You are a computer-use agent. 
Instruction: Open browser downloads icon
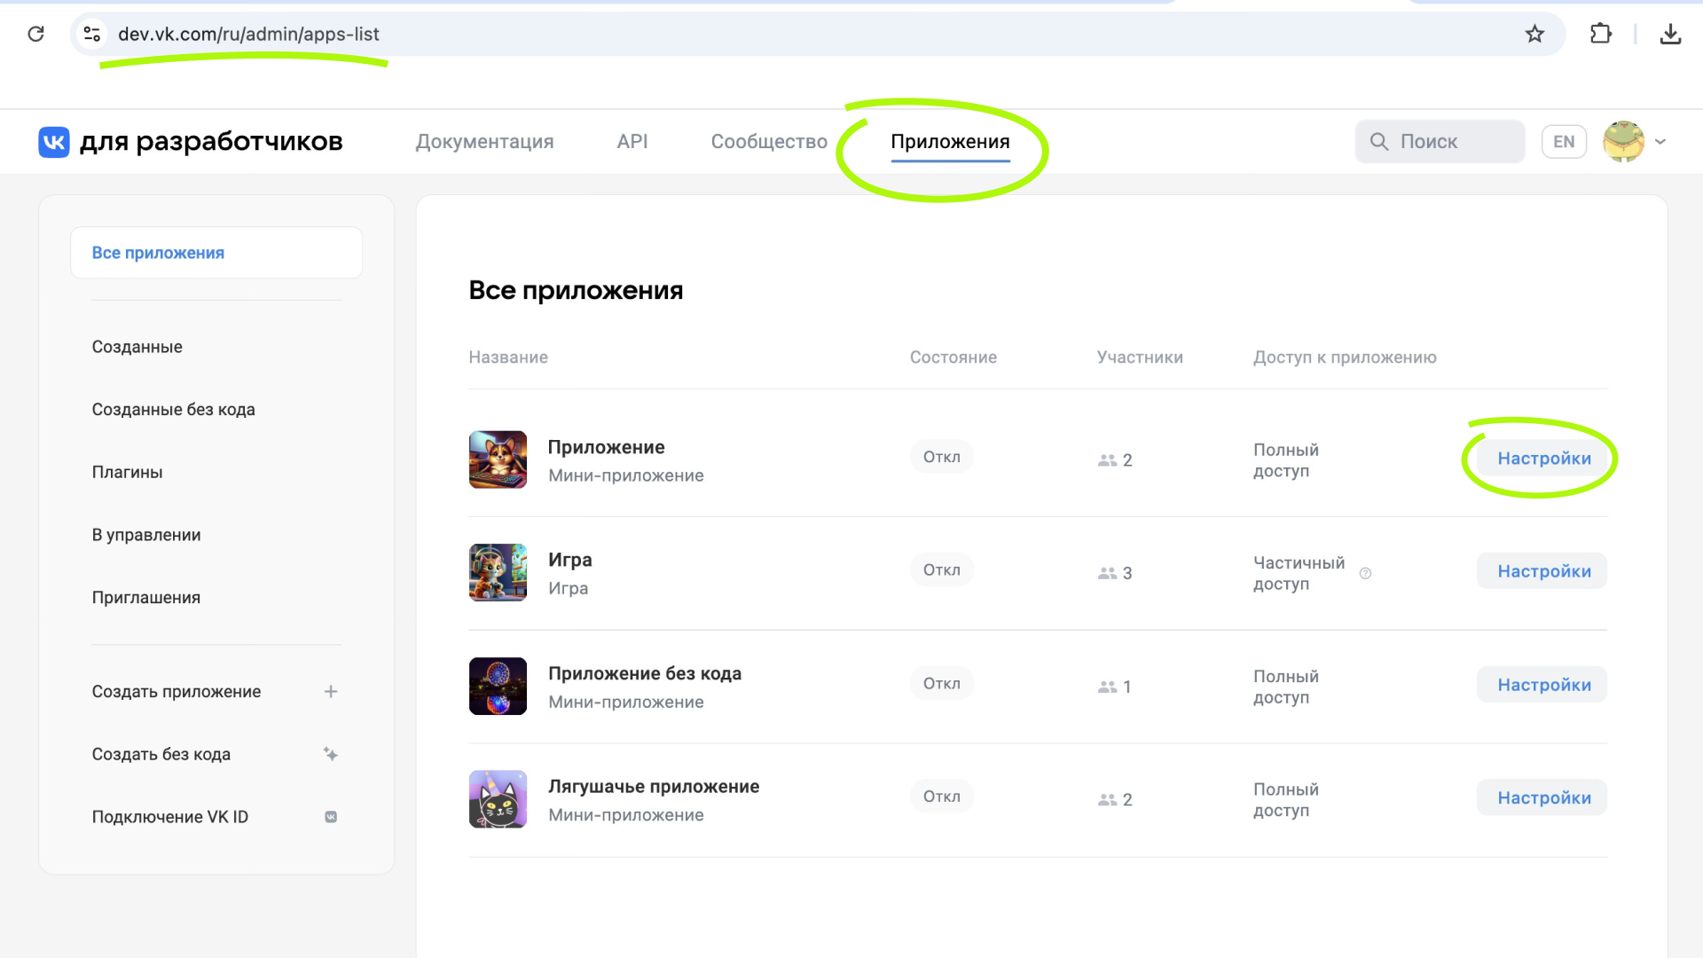1670,34
